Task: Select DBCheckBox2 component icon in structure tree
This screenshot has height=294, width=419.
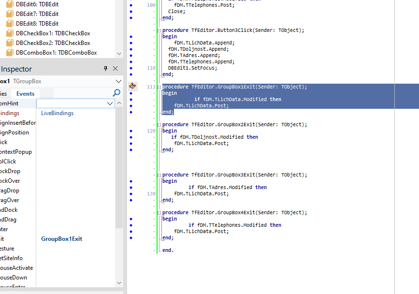Action: click(x=10, y=43)
